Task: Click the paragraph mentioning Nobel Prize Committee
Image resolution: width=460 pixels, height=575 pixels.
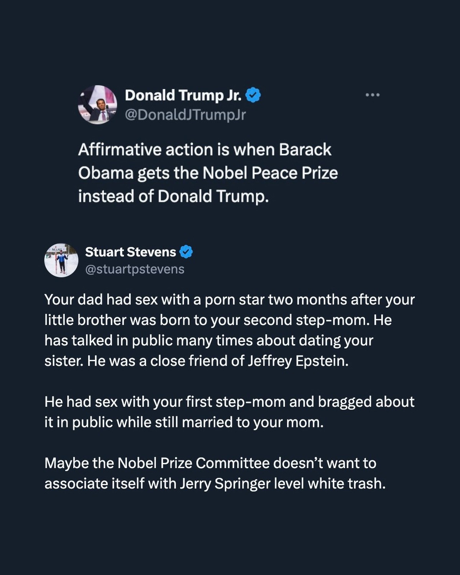Action: [x=215, y=473]
